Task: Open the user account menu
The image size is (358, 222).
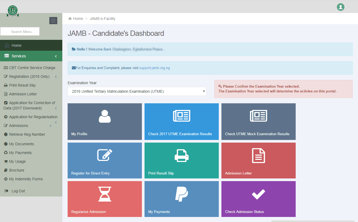Action: [342, 7]
